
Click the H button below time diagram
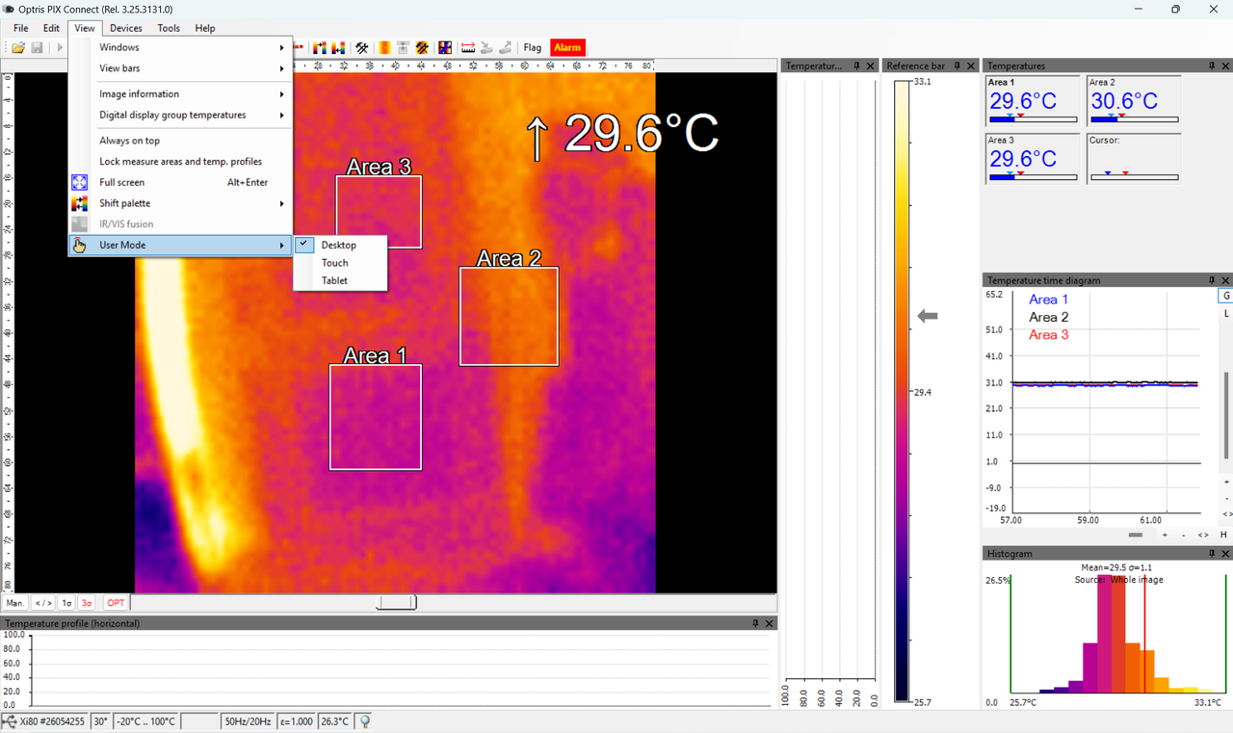[1223, 535]
